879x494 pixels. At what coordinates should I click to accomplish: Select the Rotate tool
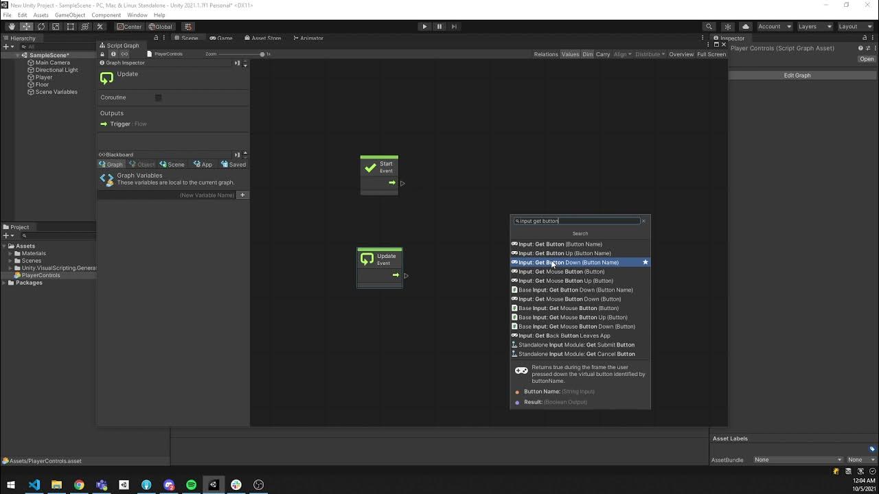click(41, 26)
